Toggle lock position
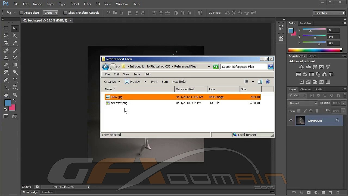 (x=311, y=111)
